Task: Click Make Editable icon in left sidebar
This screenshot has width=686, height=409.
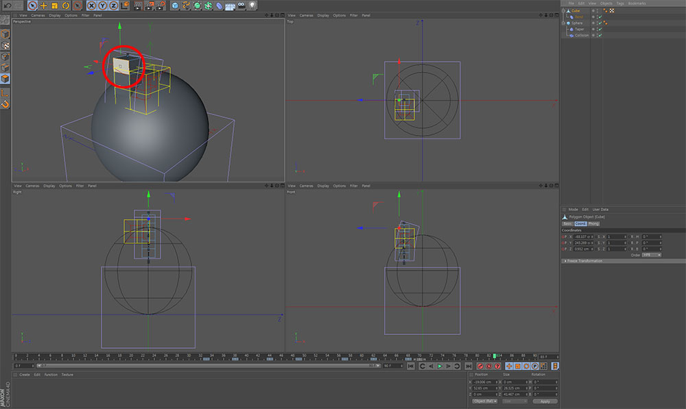Action: click(5, 20)
